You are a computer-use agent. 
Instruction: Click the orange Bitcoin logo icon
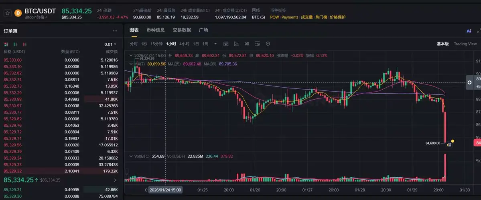tap(18, 13)
